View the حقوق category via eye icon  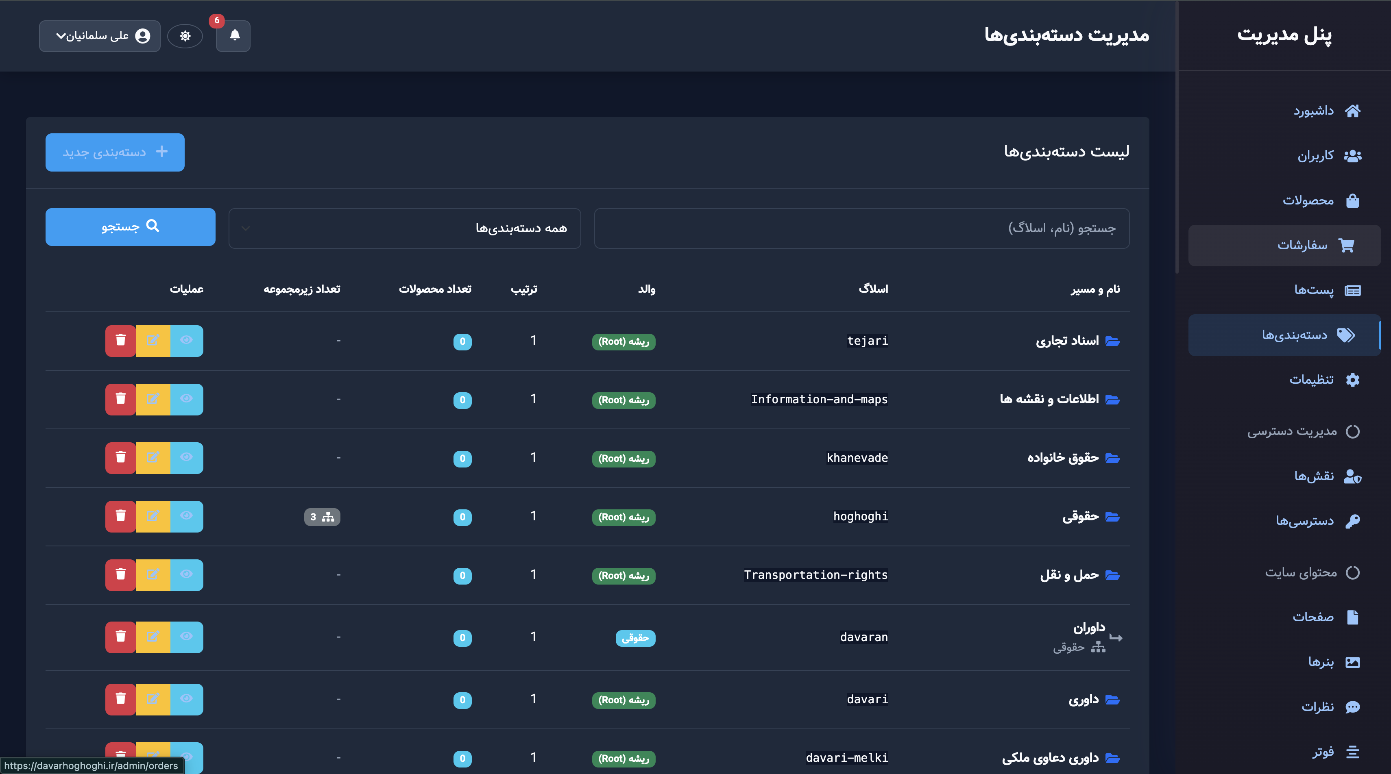(186, 516)
